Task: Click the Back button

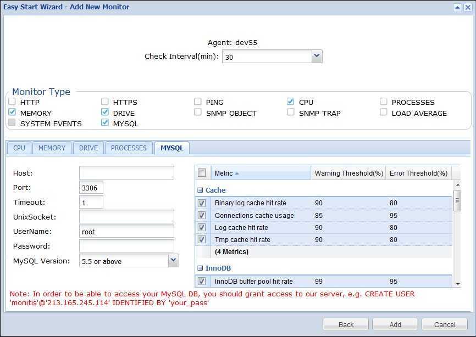Action: 346,324
